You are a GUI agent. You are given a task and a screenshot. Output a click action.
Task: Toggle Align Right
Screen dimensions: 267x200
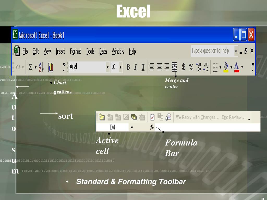(x=167, y=67)
